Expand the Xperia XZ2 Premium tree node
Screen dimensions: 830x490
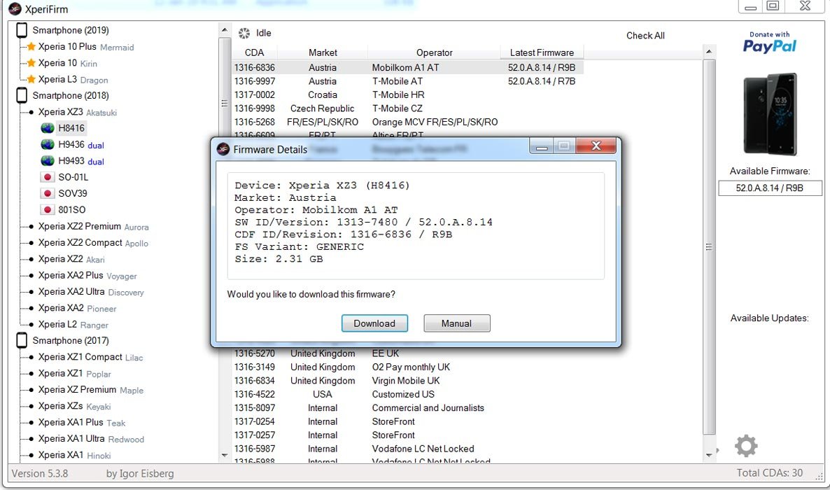point(31,227)
